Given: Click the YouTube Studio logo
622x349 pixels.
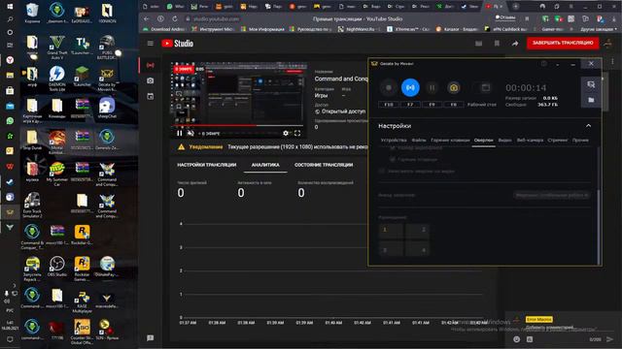Looking at the screenshot, I should click(178, 44).
